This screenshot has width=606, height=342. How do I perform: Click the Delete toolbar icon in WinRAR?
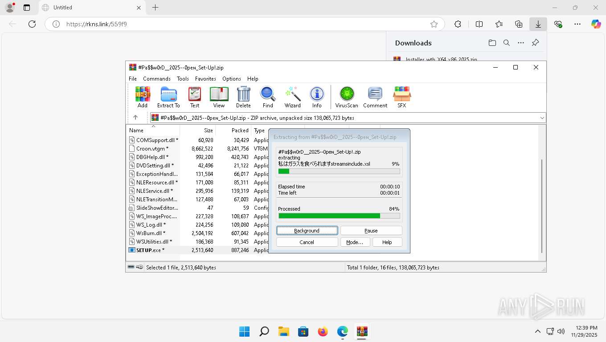(x=243, y=97)
